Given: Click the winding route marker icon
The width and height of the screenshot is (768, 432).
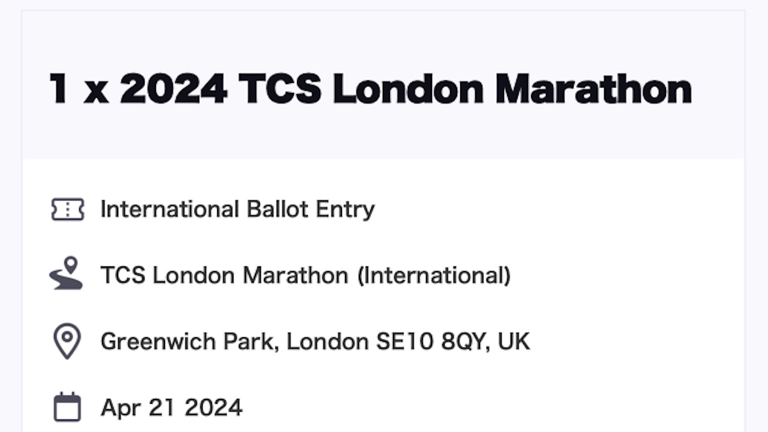Looking at the screenshot, I should (x=66, y=274).
